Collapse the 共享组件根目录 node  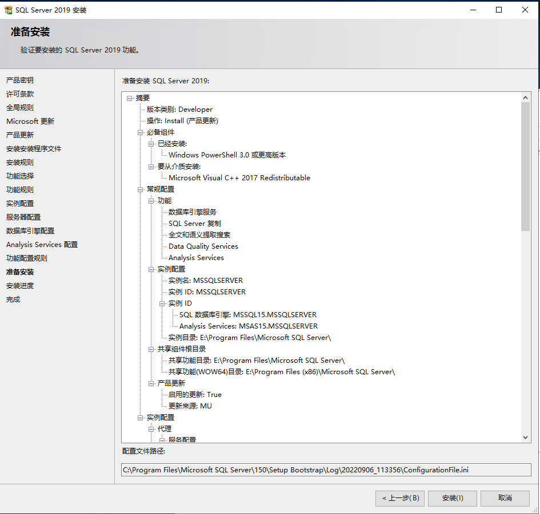click(151, 349)
